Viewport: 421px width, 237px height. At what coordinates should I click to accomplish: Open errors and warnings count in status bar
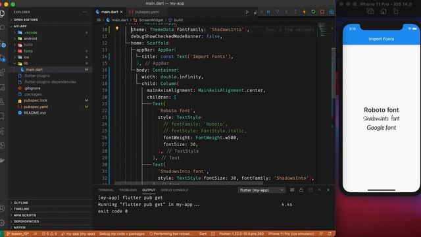[x=49, y=234]
